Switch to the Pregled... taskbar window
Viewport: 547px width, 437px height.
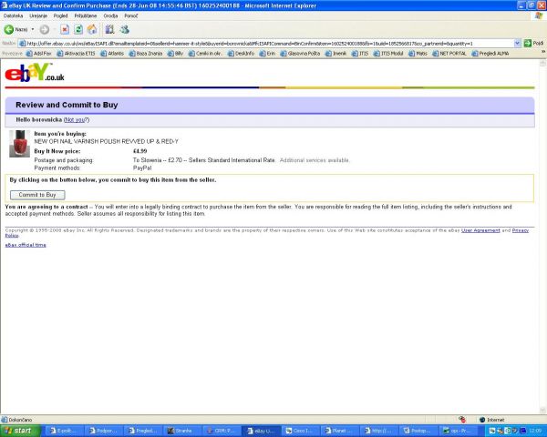click(143, 431)
